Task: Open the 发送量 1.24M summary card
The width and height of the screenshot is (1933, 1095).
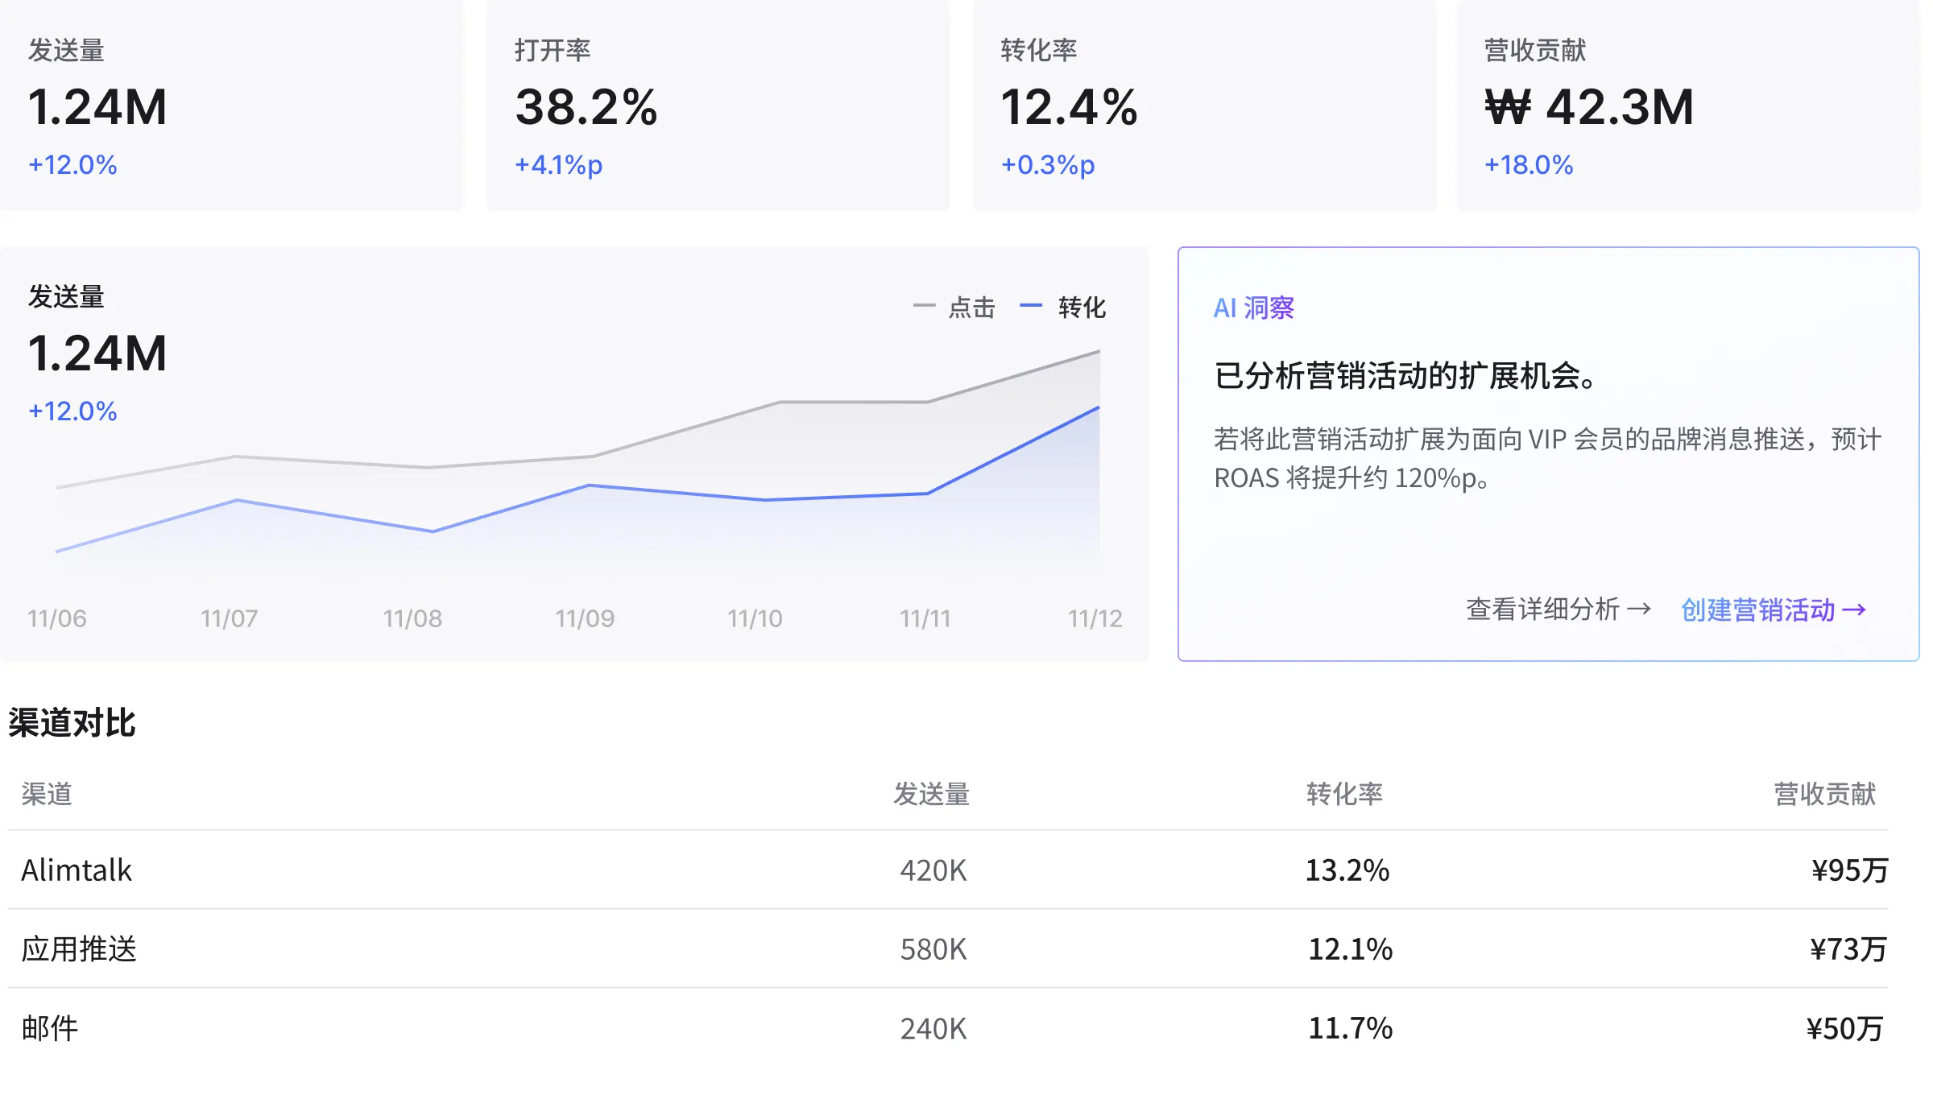Action: coord(232,105)
